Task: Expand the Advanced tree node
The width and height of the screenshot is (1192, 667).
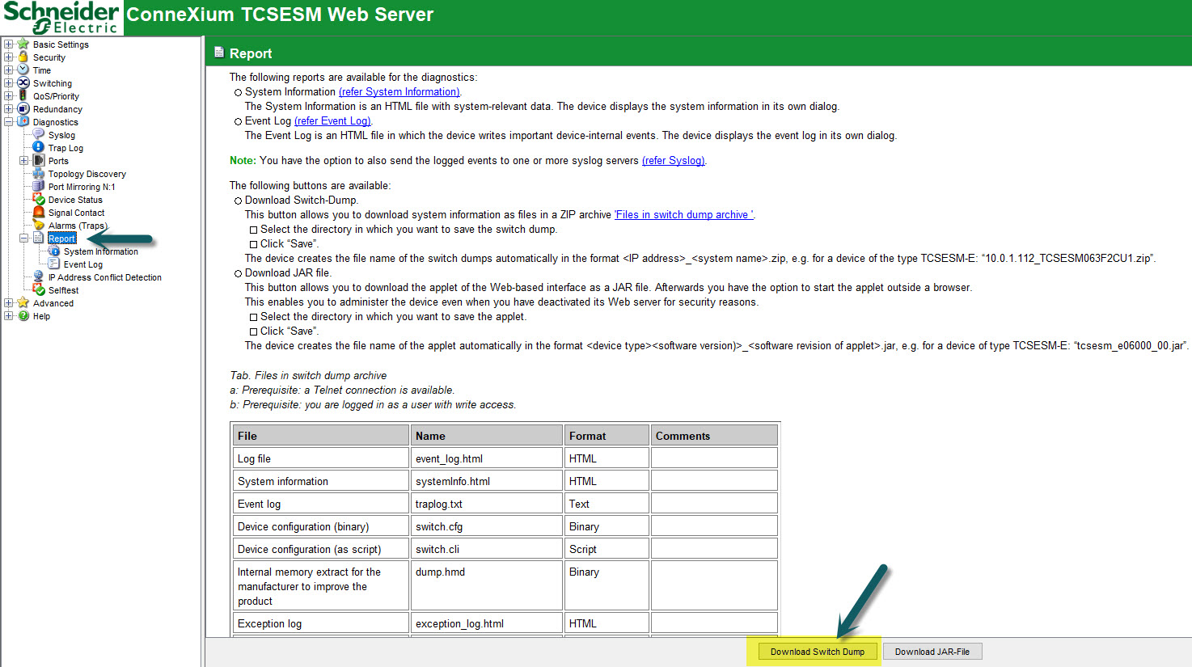Action: tap(8, 303)
